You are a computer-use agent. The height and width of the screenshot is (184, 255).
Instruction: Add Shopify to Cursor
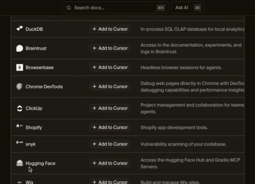(110, 128)
